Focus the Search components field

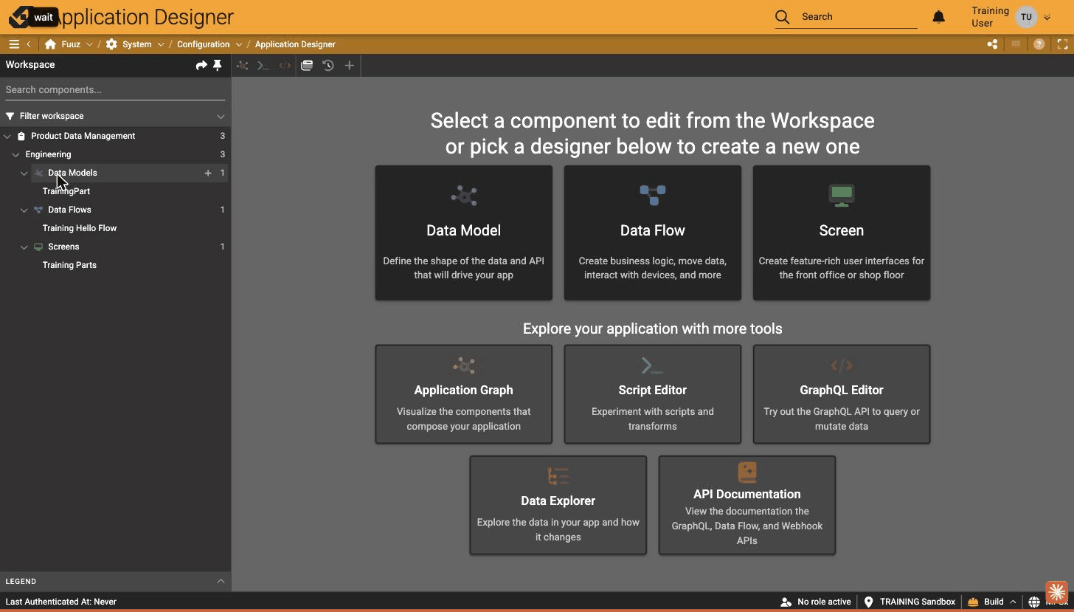point(115,90)
